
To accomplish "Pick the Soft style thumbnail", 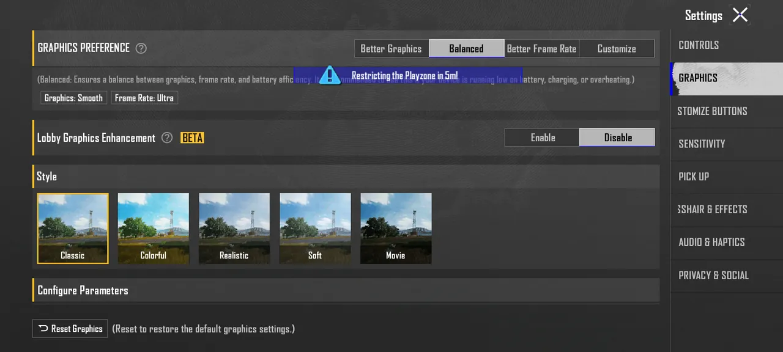I will click(315, 229).
